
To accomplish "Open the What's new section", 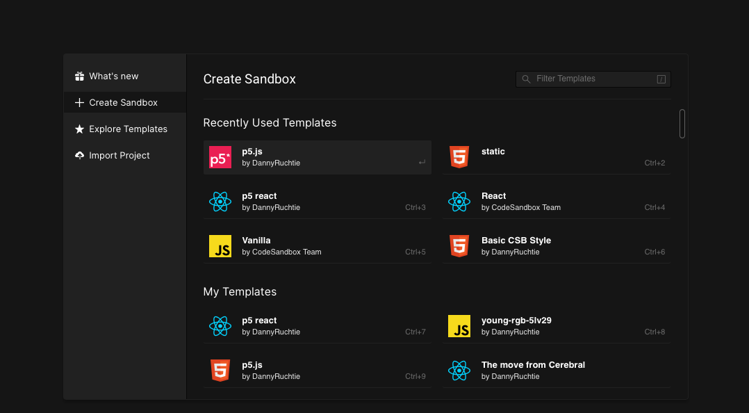I will [124, 76].
